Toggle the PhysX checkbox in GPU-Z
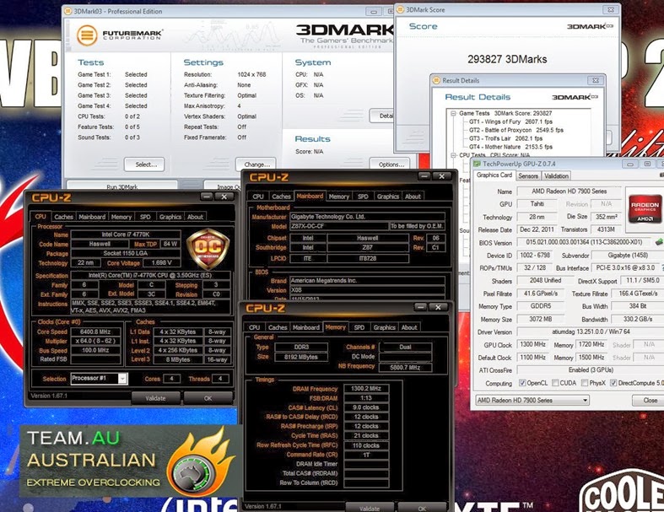The image size is (664, 512). pos(585,383)
